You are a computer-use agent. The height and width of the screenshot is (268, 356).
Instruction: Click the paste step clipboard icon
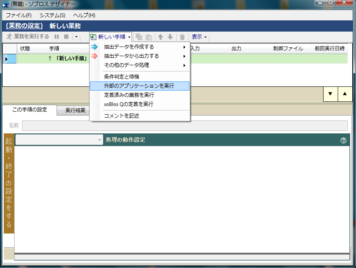point(149,37)
